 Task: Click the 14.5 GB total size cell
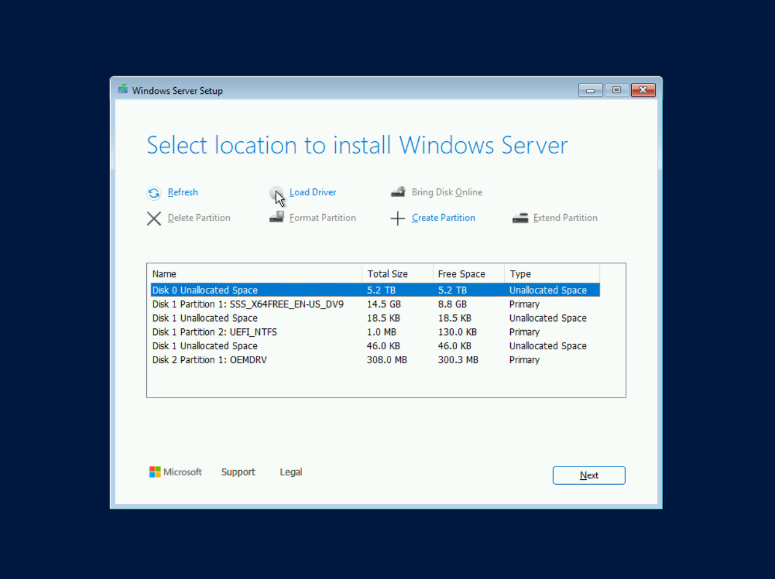click(384, 304)
